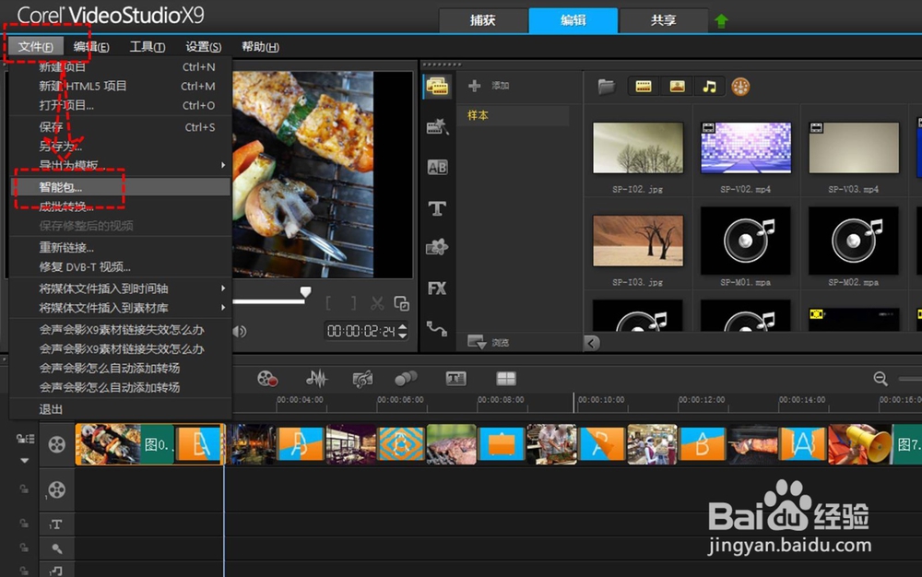Click the volume speaker icon
922x577 pixels.
(x=240, y=332)
